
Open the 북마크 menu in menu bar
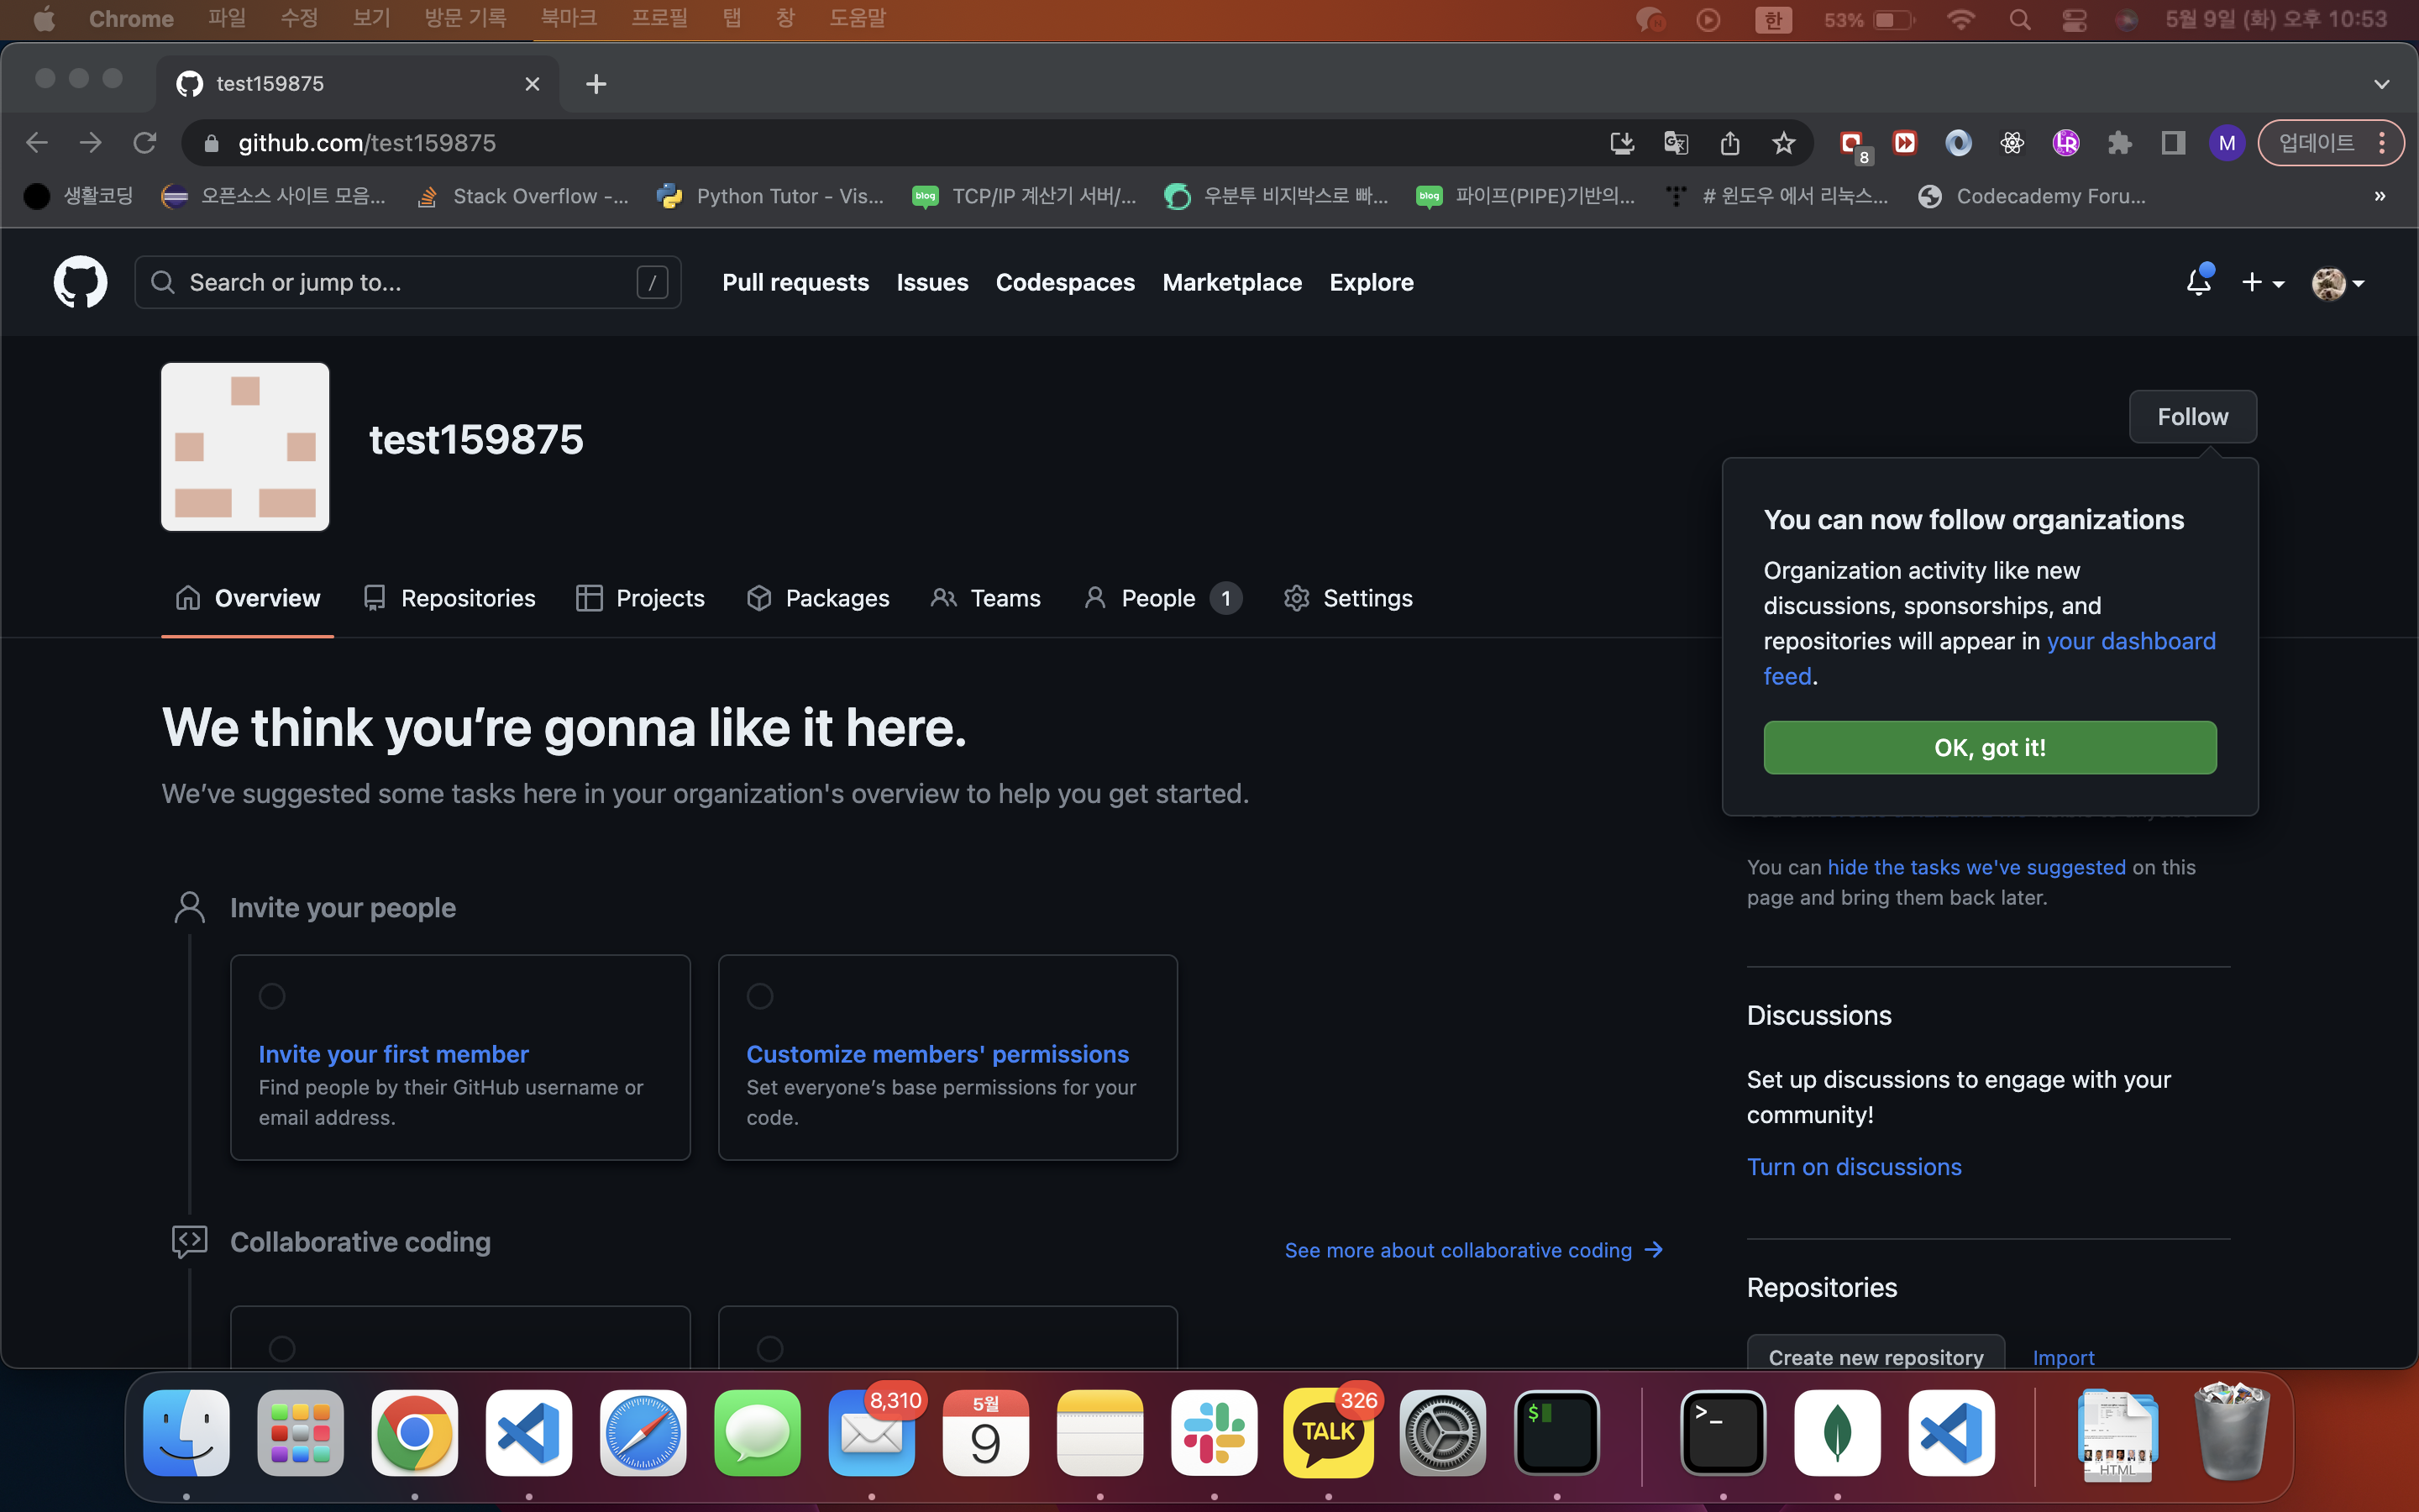tap(568, 19)
